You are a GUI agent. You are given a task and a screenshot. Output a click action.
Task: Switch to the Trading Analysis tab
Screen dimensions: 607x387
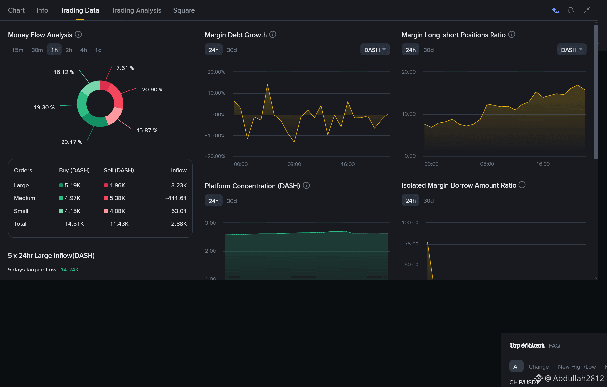(136, 10)
